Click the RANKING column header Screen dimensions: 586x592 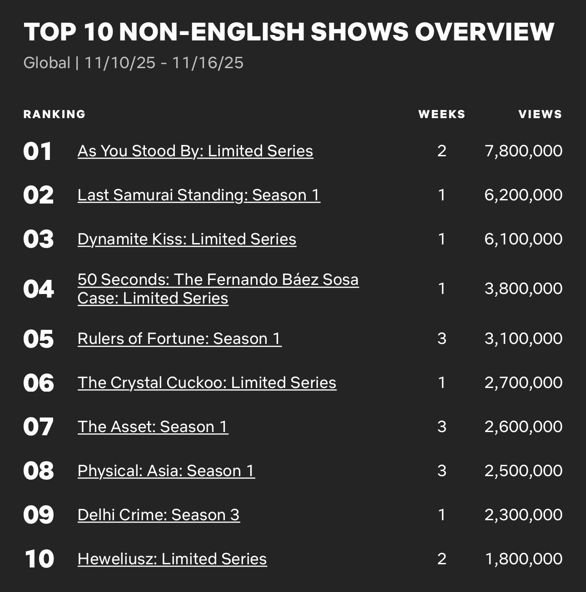55,114
